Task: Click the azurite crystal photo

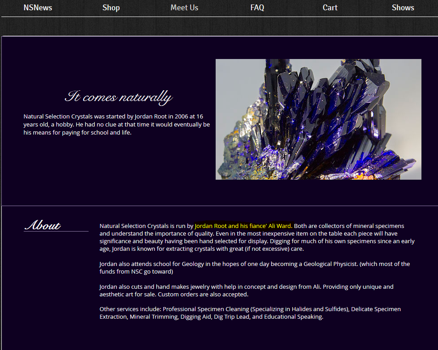Action: 319,119
